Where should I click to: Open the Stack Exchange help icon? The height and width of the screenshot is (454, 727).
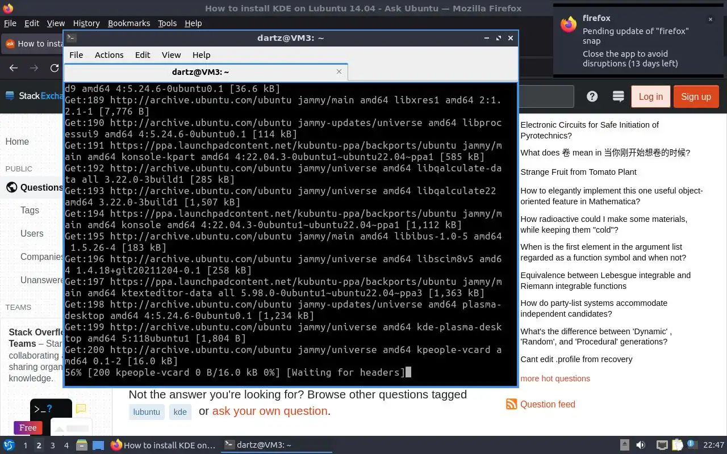point(592,96)
